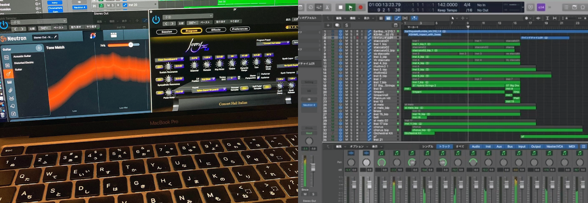Toggle Sympathetic Resonance On button in Ivory
Image resolution: width=588 pixels, height=203 pixels.
tap(159, 80)
